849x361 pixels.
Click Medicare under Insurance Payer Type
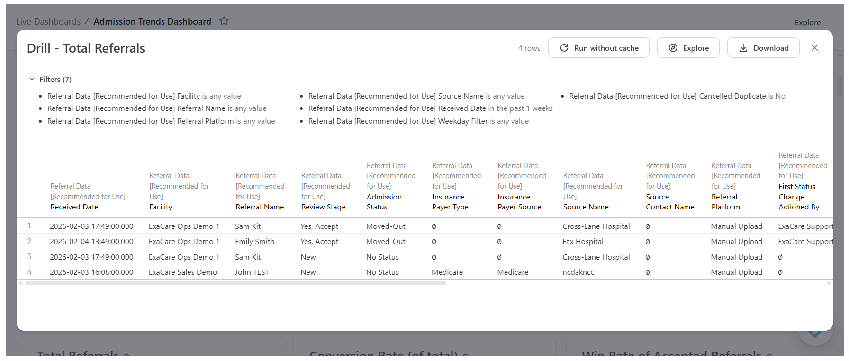(447, 272)
